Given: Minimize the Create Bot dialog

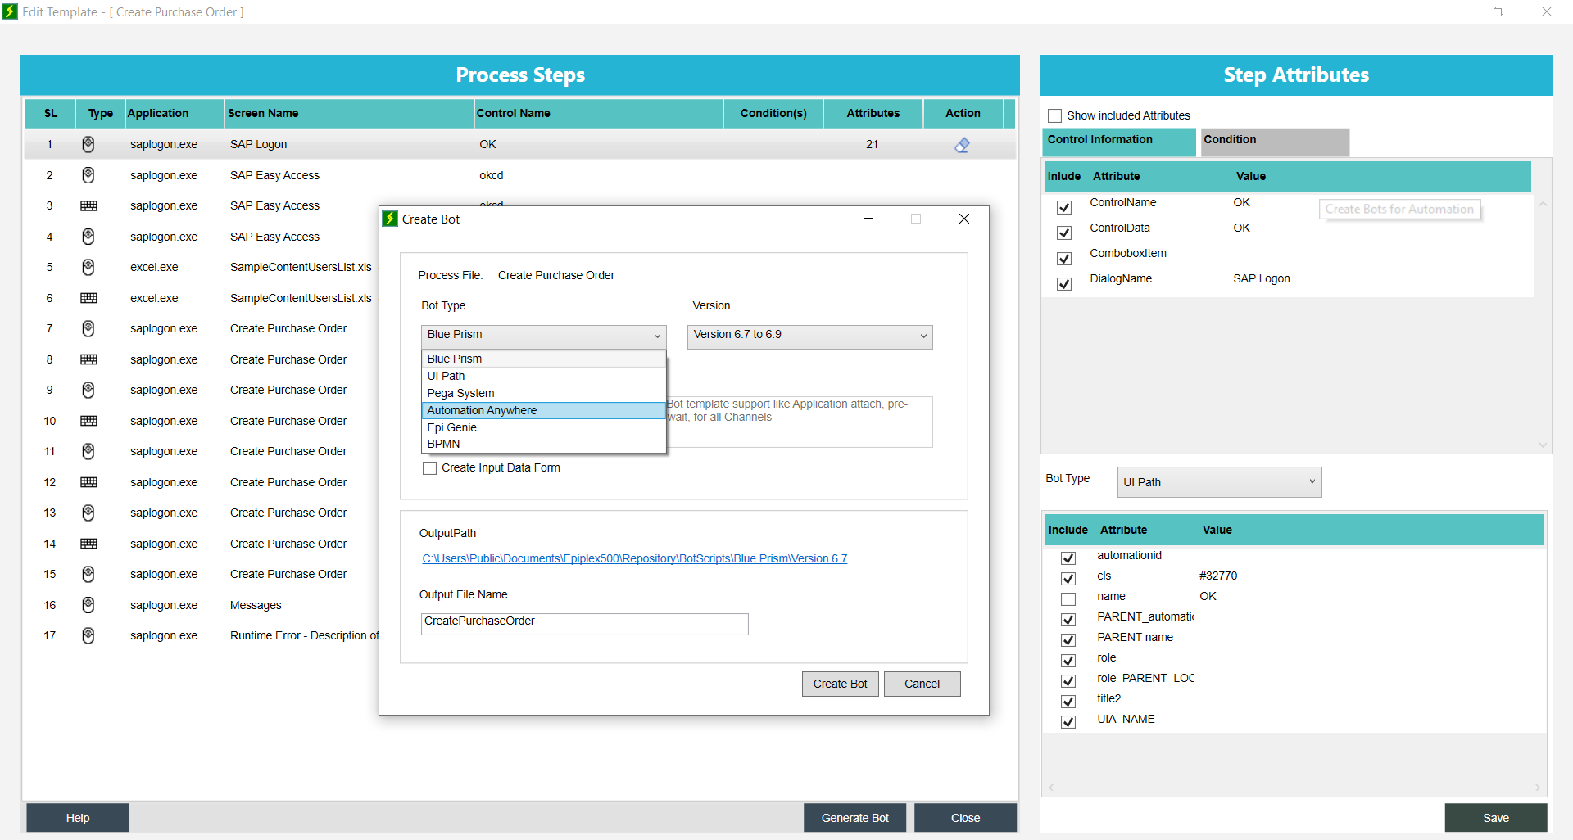Looking at the screenshot, I should pos(868,219).
